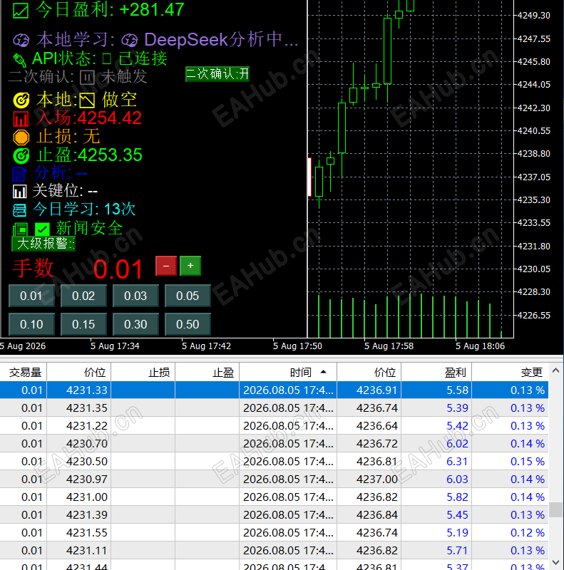The width and height of the screenshot is (564, 570).
Task: Click the newspaper icon beside 新闻安全
Action: [21, 229]
